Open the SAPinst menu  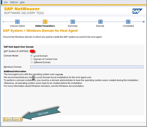(14, 2)
